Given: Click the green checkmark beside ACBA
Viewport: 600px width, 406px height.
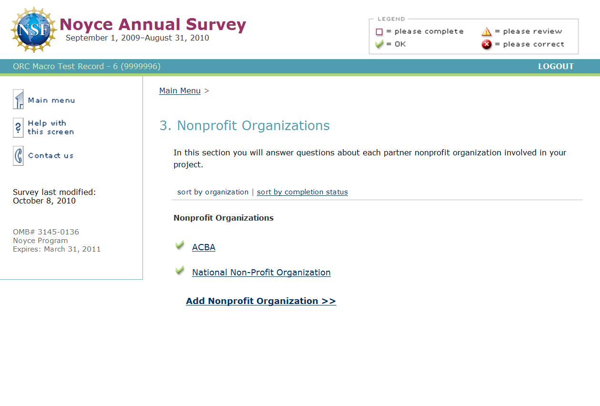Looking at the screenshot, I should (x=180, y=245).
